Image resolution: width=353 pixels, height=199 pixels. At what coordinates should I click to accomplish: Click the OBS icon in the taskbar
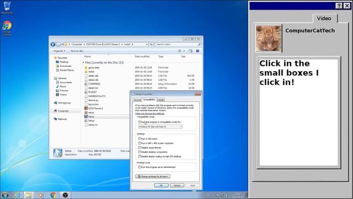(65, 195)
